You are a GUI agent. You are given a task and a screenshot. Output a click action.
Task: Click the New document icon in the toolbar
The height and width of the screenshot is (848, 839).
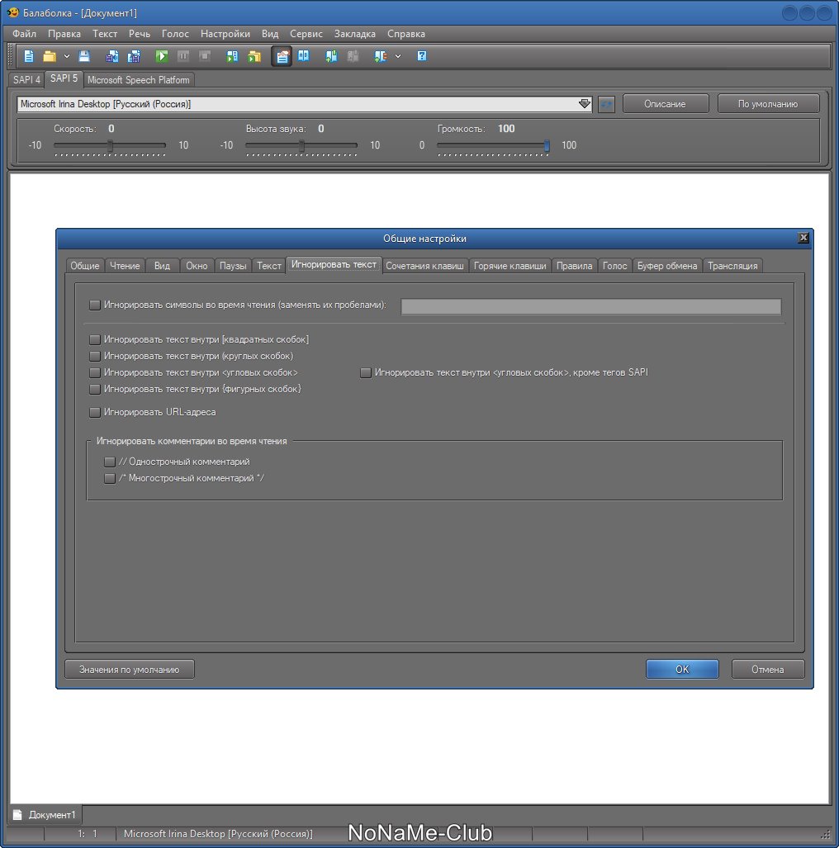point(29,56)
